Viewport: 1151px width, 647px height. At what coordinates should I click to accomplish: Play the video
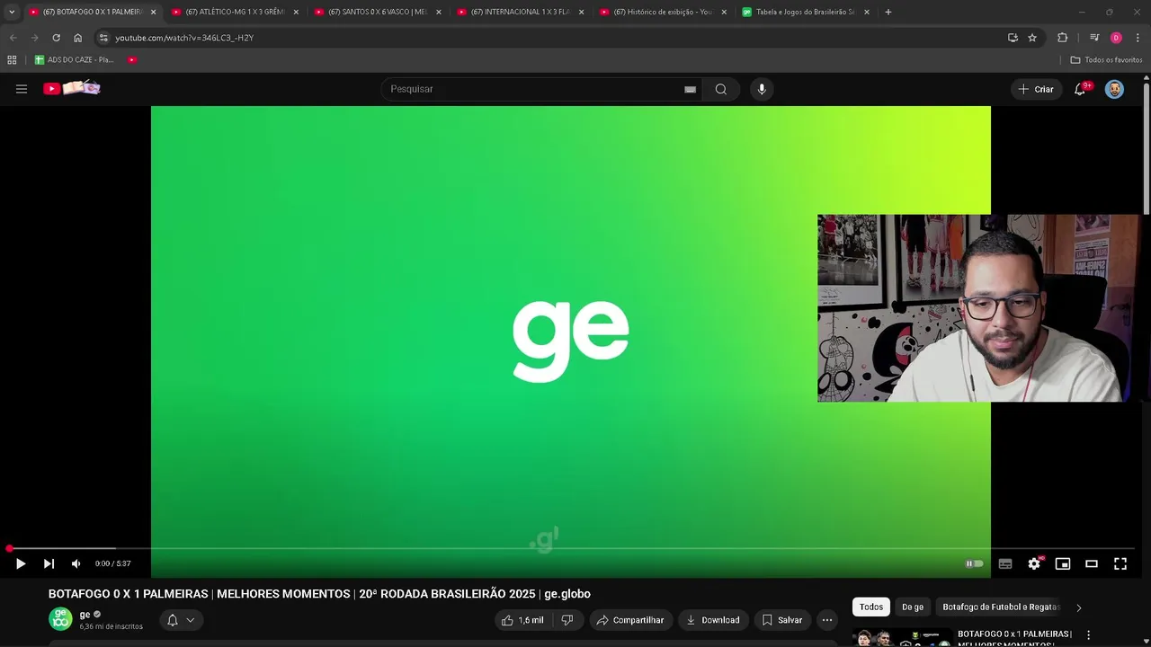coord(21,563)
